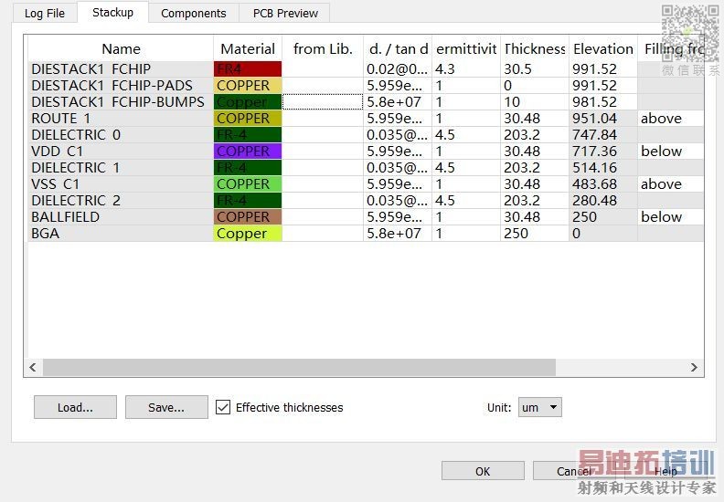
Task: Click elevation value 483.68
Action: (x=594, y=184)
